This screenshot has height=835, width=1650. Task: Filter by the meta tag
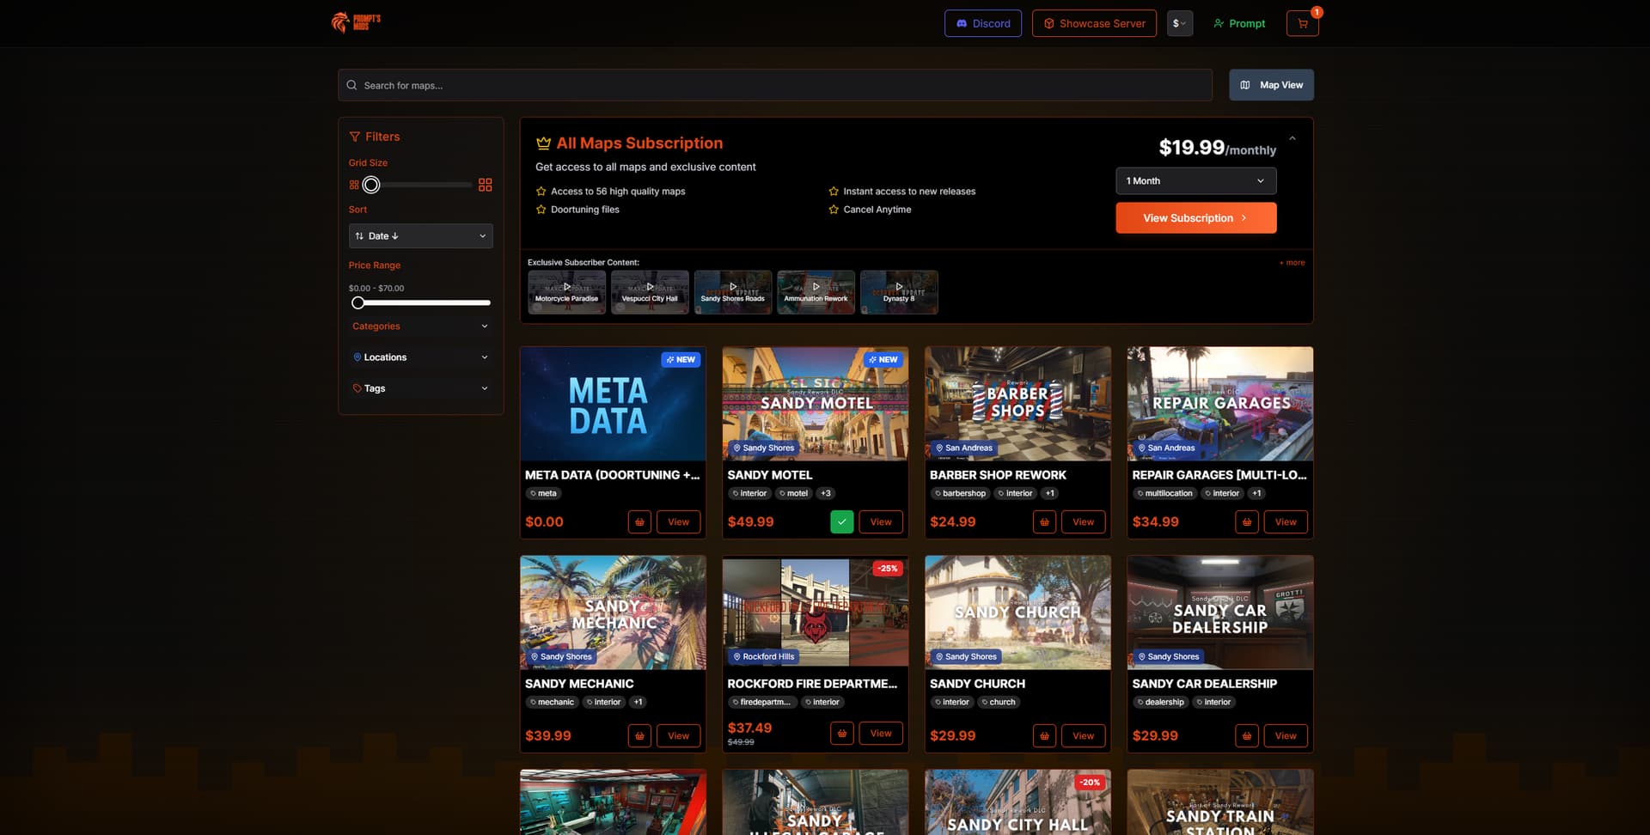pyautogui.click(x=543, y=493)
